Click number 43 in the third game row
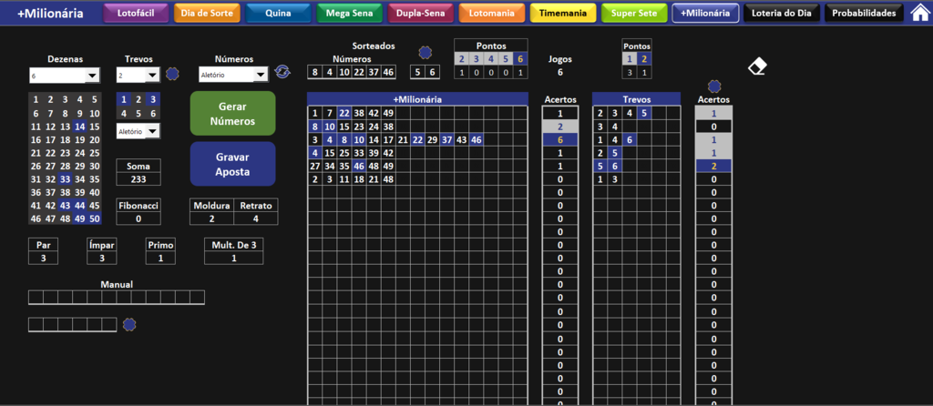Viewport: 933px width, 406px height. [461, 139]
